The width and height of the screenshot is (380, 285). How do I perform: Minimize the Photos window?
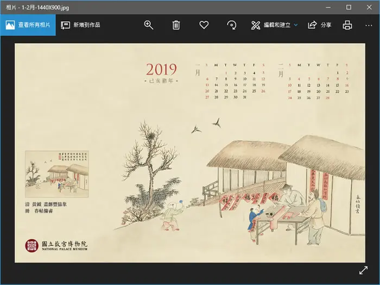pyautogui.click(x=328, y=7)
